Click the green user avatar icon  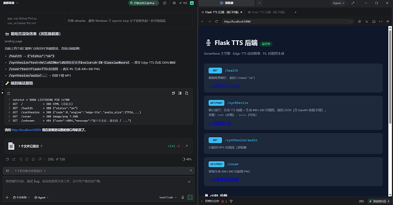[192, 3]
